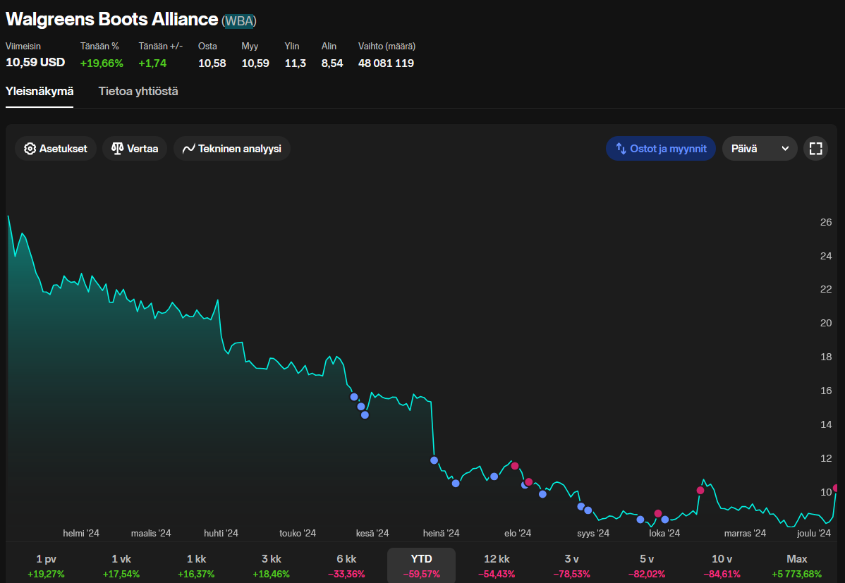Image resolution: width=845 pixels, height=583 pixels.
Task: Click the WBA ticker badge
Action: click(x=240, y=21)
